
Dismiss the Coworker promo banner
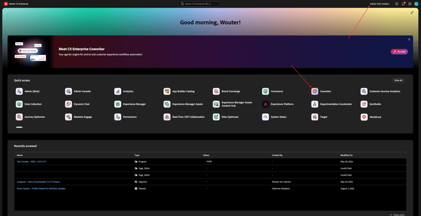[409, 39]
